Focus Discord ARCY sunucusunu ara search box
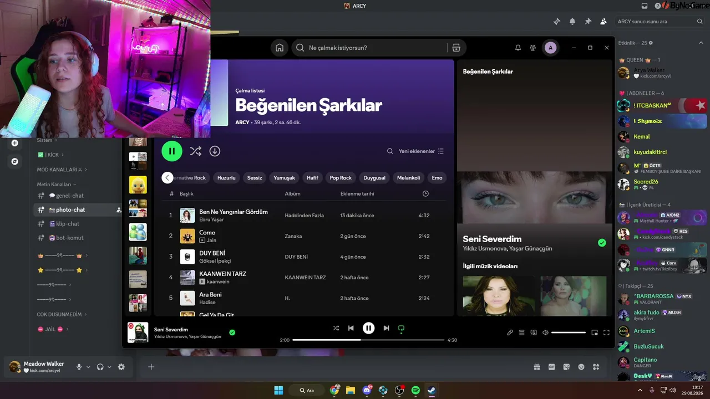The width and height of the screenshot is (710, 399). pyautogui.click(x=660, y=21)
